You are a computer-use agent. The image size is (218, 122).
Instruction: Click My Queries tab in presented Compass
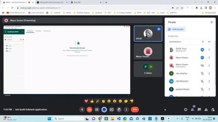point(30,31)
